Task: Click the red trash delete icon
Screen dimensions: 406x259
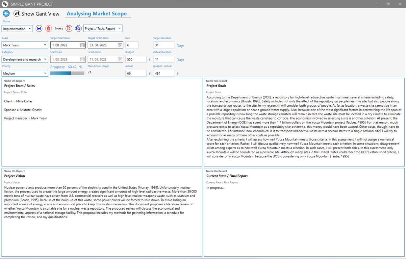Action: pos(48,29)
